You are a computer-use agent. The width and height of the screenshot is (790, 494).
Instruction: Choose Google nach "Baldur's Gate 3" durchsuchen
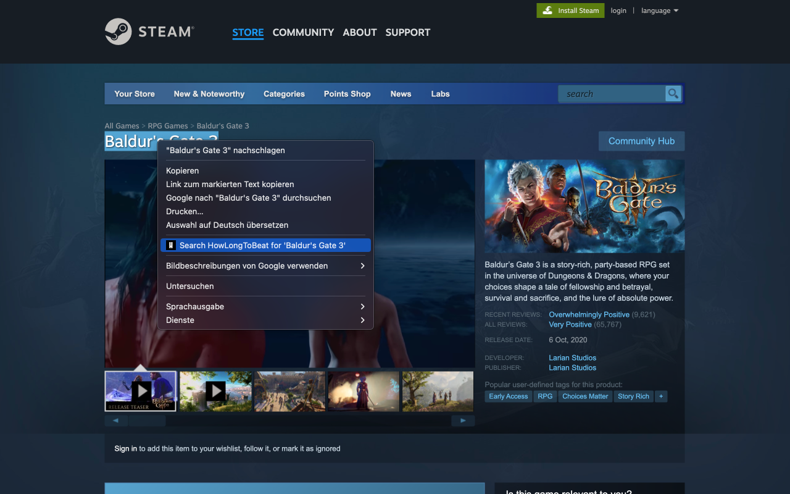point(265,198)
